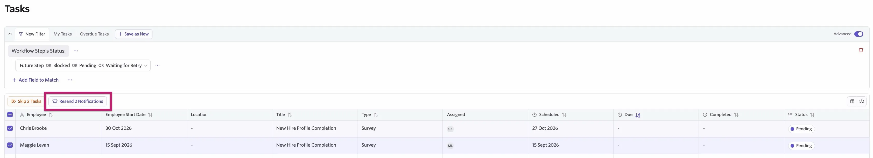The image size is (873, 158).
Task: Open the status values dropdown
Action: click(83, 65)
